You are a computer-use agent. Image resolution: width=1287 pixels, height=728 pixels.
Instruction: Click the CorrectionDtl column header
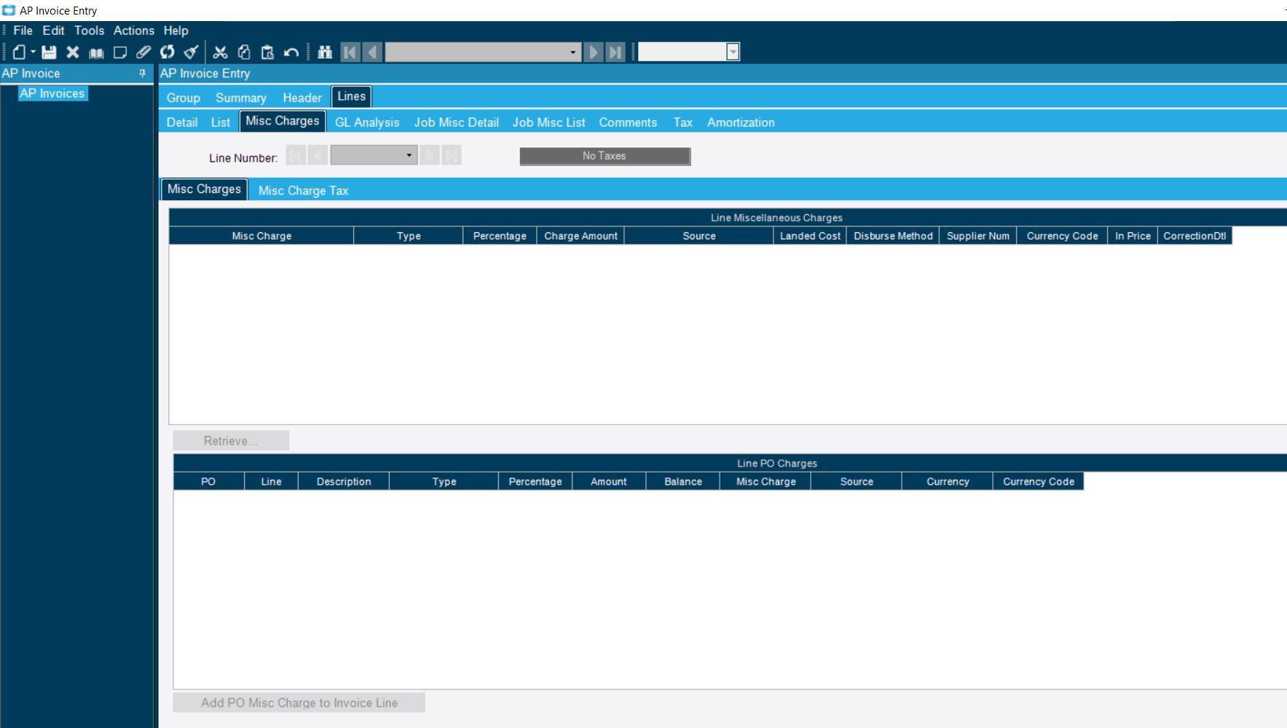[x=1194, y=236]
